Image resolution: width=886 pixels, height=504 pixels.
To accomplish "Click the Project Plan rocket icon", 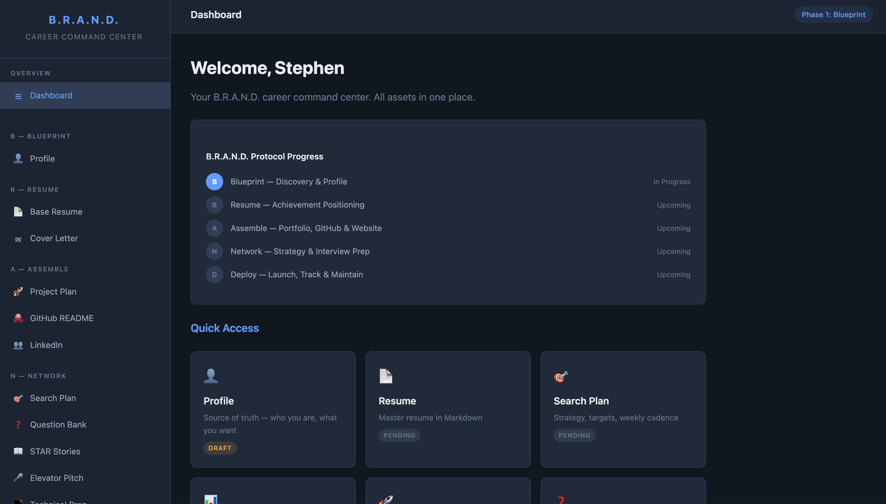I will tap(18, 292).
